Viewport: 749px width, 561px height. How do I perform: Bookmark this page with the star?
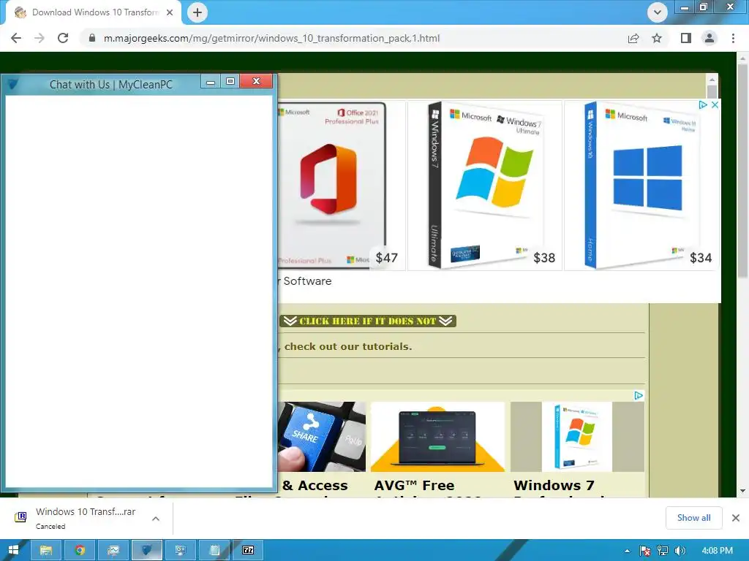pyautogui.click(x=657, y=38)
